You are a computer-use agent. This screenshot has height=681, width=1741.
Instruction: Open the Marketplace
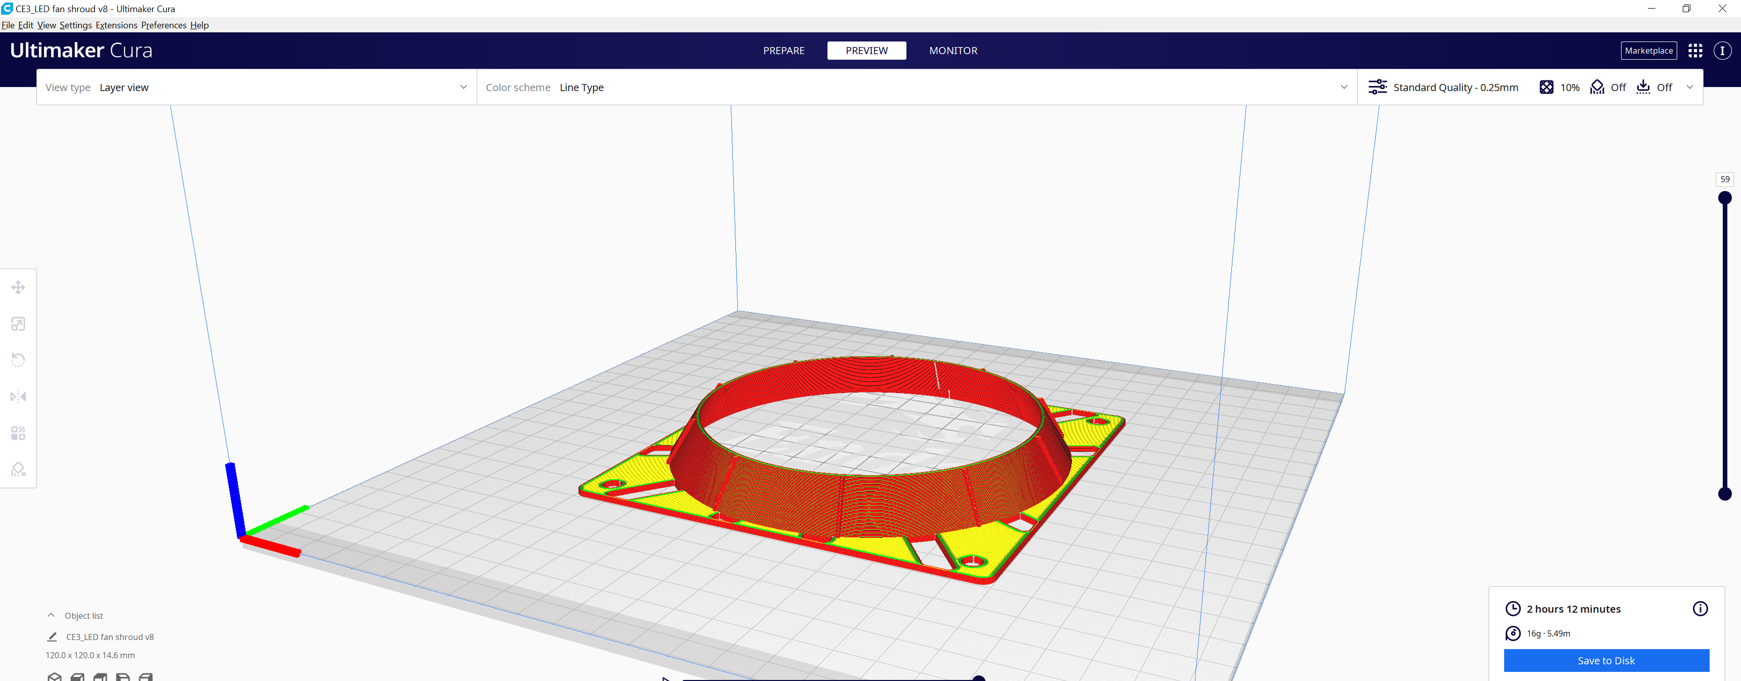click(x=1649, y=50)
